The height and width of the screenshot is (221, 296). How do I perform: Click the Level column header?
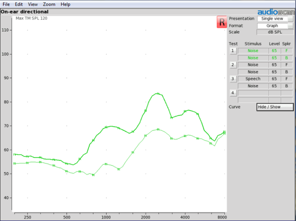274,44
